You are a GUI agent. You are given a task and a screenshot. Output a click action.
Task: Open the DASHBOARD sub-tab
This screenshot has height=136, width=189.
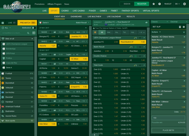click(x=76, y=17)
